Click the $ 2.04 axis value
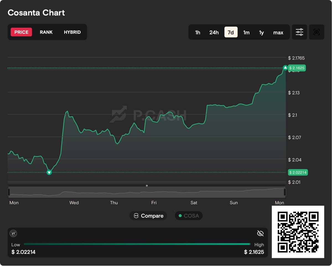The width and height of the screenshot is (332, 266). [x=294, y=160]
